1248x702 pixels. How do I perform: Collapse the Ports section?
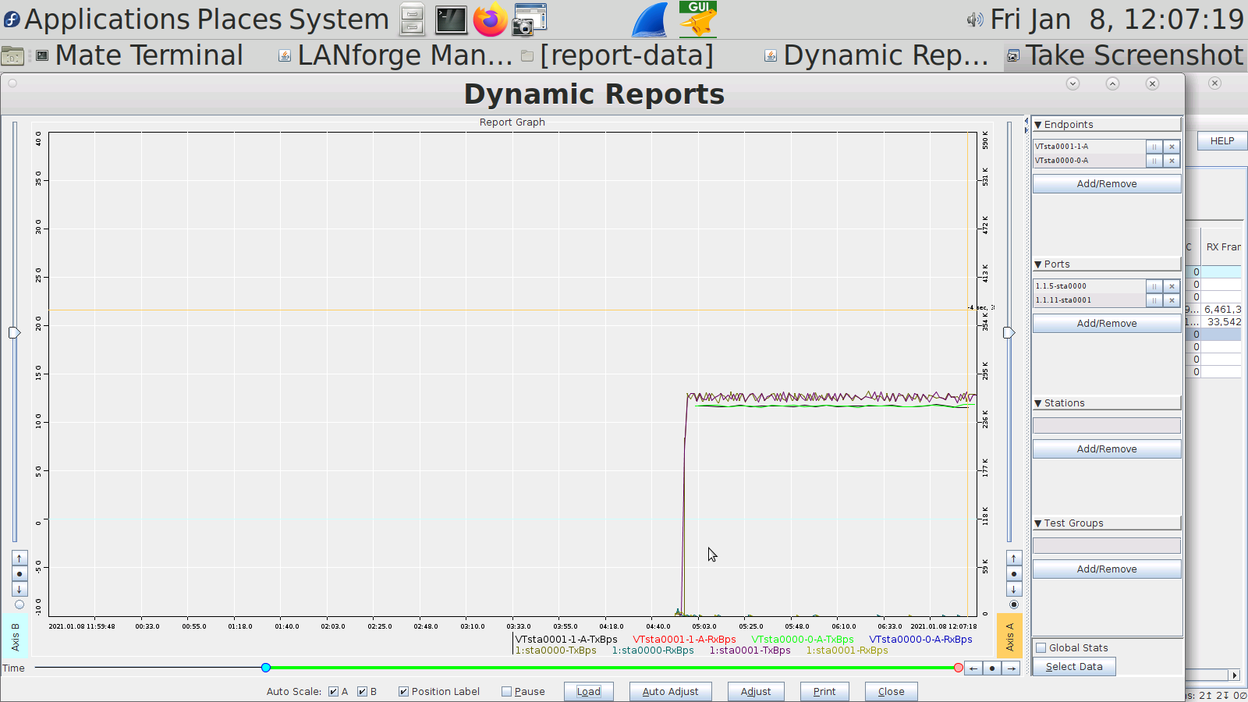[x=1038, y=264]
